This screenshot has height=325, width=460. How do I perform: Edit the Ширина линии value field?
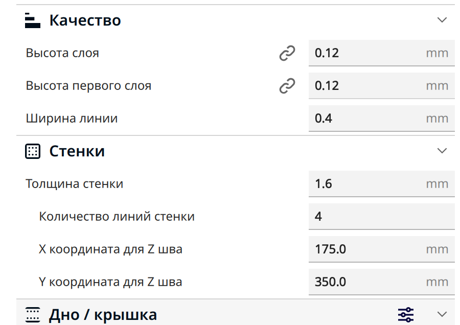pos(382,119)
